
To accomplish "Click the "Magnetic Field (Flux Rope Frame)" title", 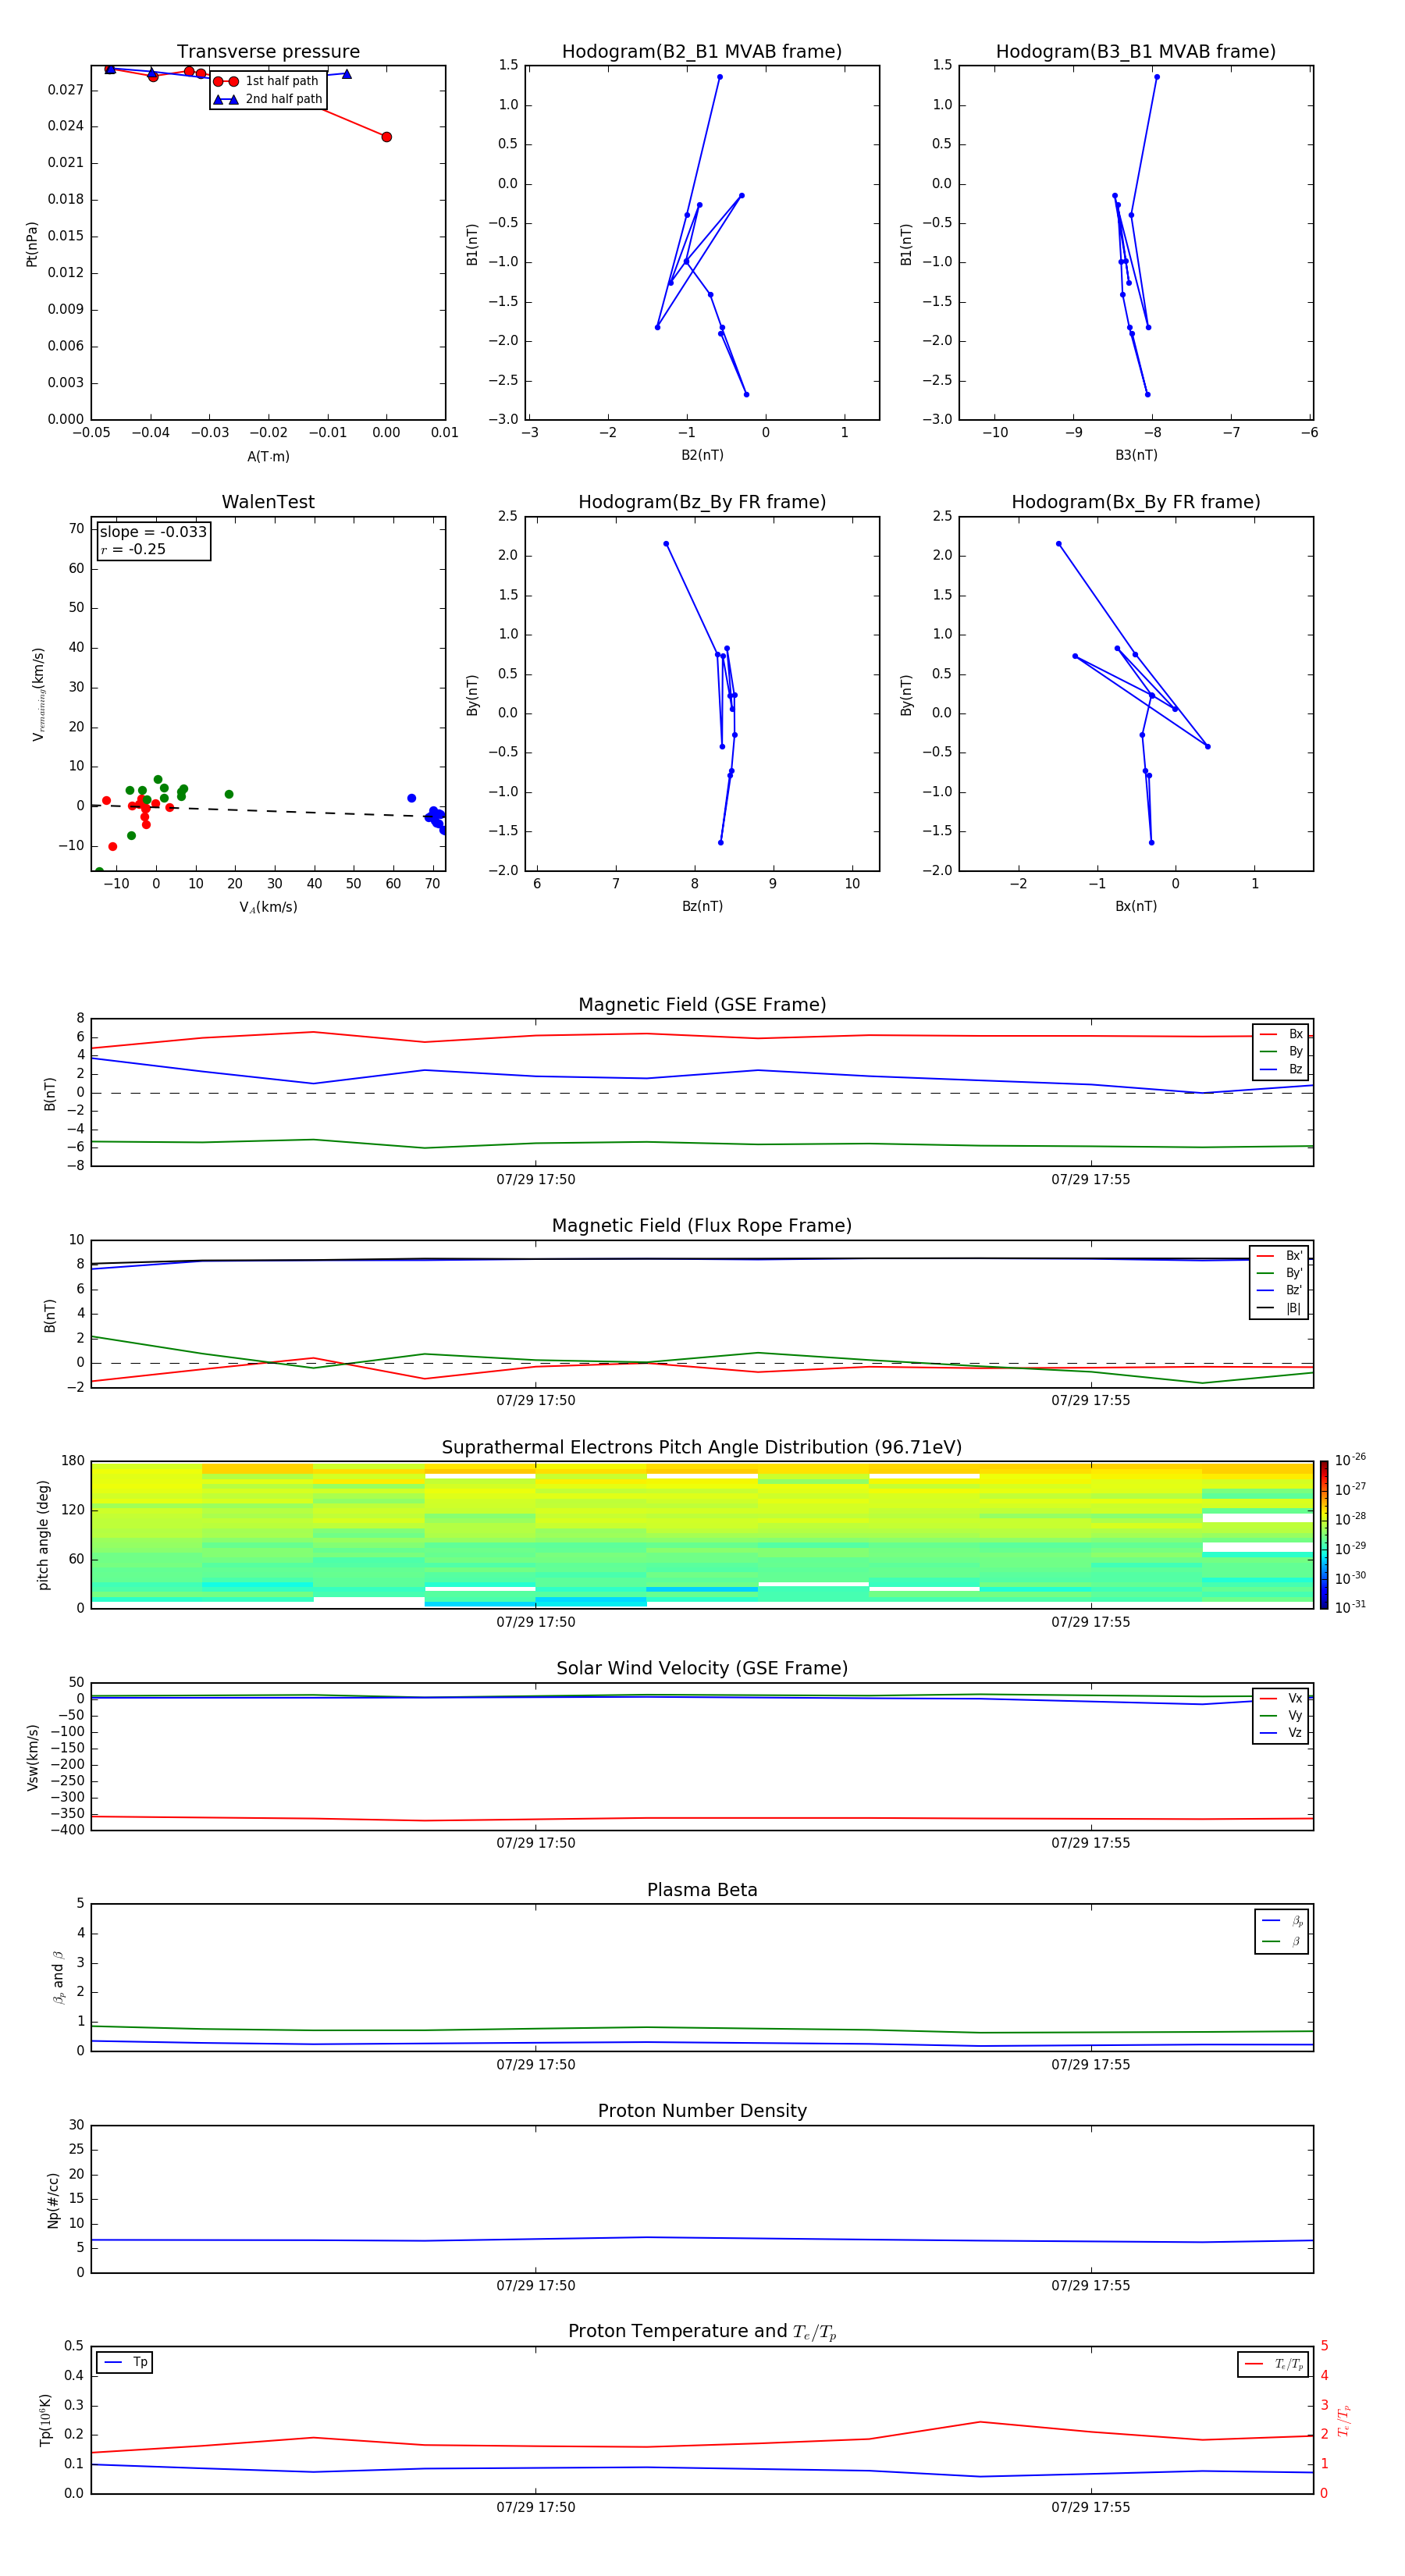I will coord(702,1226).
